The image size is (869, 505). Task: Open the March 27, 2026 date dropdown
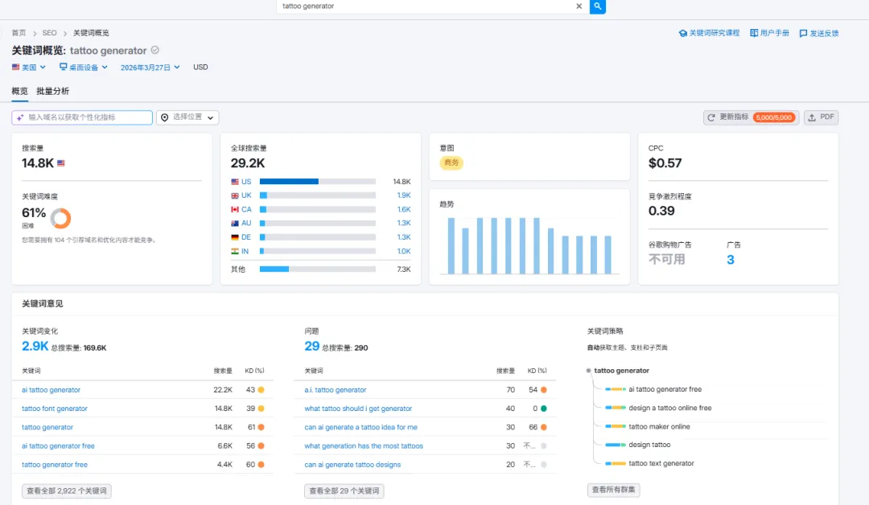coord(150,67)
